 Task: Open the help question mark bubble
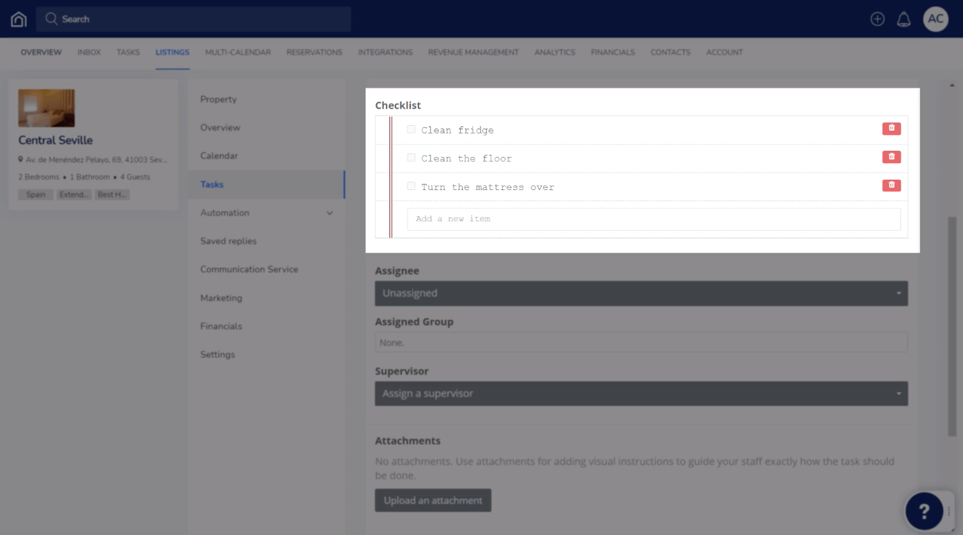pos(925,511)
